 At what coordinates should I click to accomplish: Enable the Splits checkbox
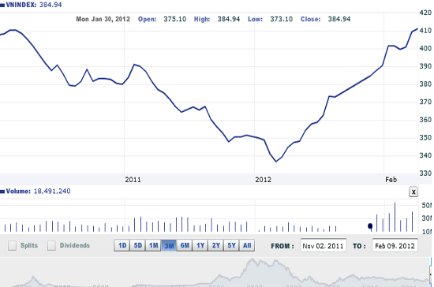click(x=12, y=245)
